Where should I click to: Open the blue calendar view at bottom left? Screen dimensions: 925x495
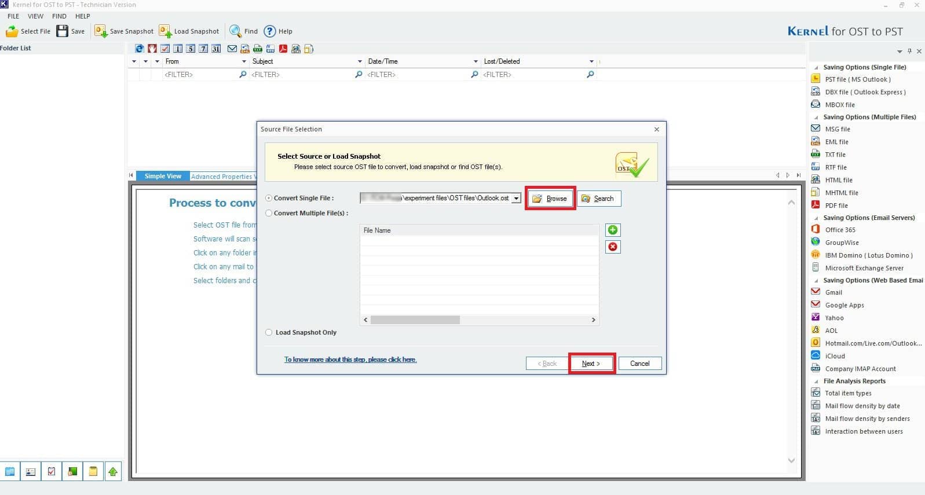click(x=10, y=472)
